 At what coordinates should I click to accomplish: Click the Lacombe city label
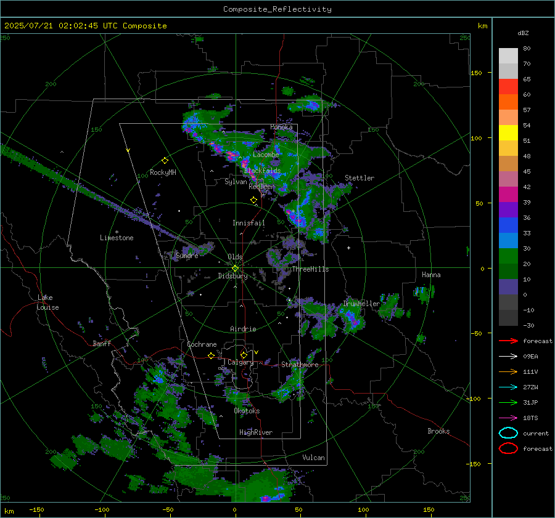click(266, 155)
